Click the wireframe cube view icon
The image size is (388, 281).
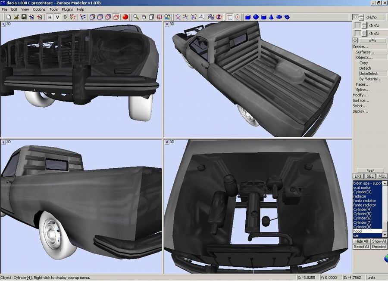point(92,17)
